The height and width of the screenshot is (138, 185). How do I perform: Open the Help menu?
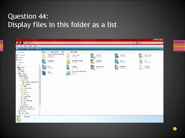(x=35, y=46)
